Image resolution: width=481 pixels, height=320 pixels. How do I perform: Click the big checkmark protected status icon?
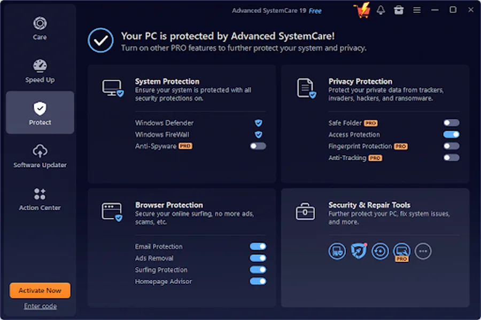pos(100,41)
